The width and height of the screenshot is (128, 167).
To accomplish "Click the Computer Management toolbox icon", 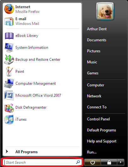I will pyautogui.click(x=9, y=83).
